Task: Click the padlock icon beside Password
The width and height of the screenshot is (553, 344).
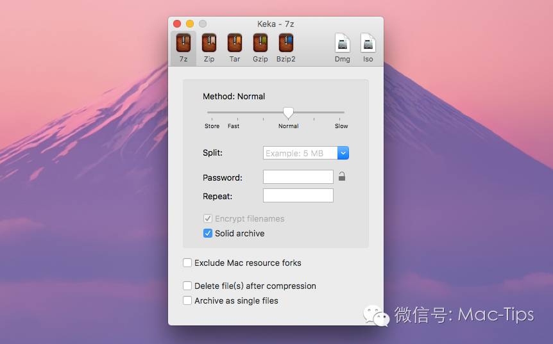Action: click(342, 176)
